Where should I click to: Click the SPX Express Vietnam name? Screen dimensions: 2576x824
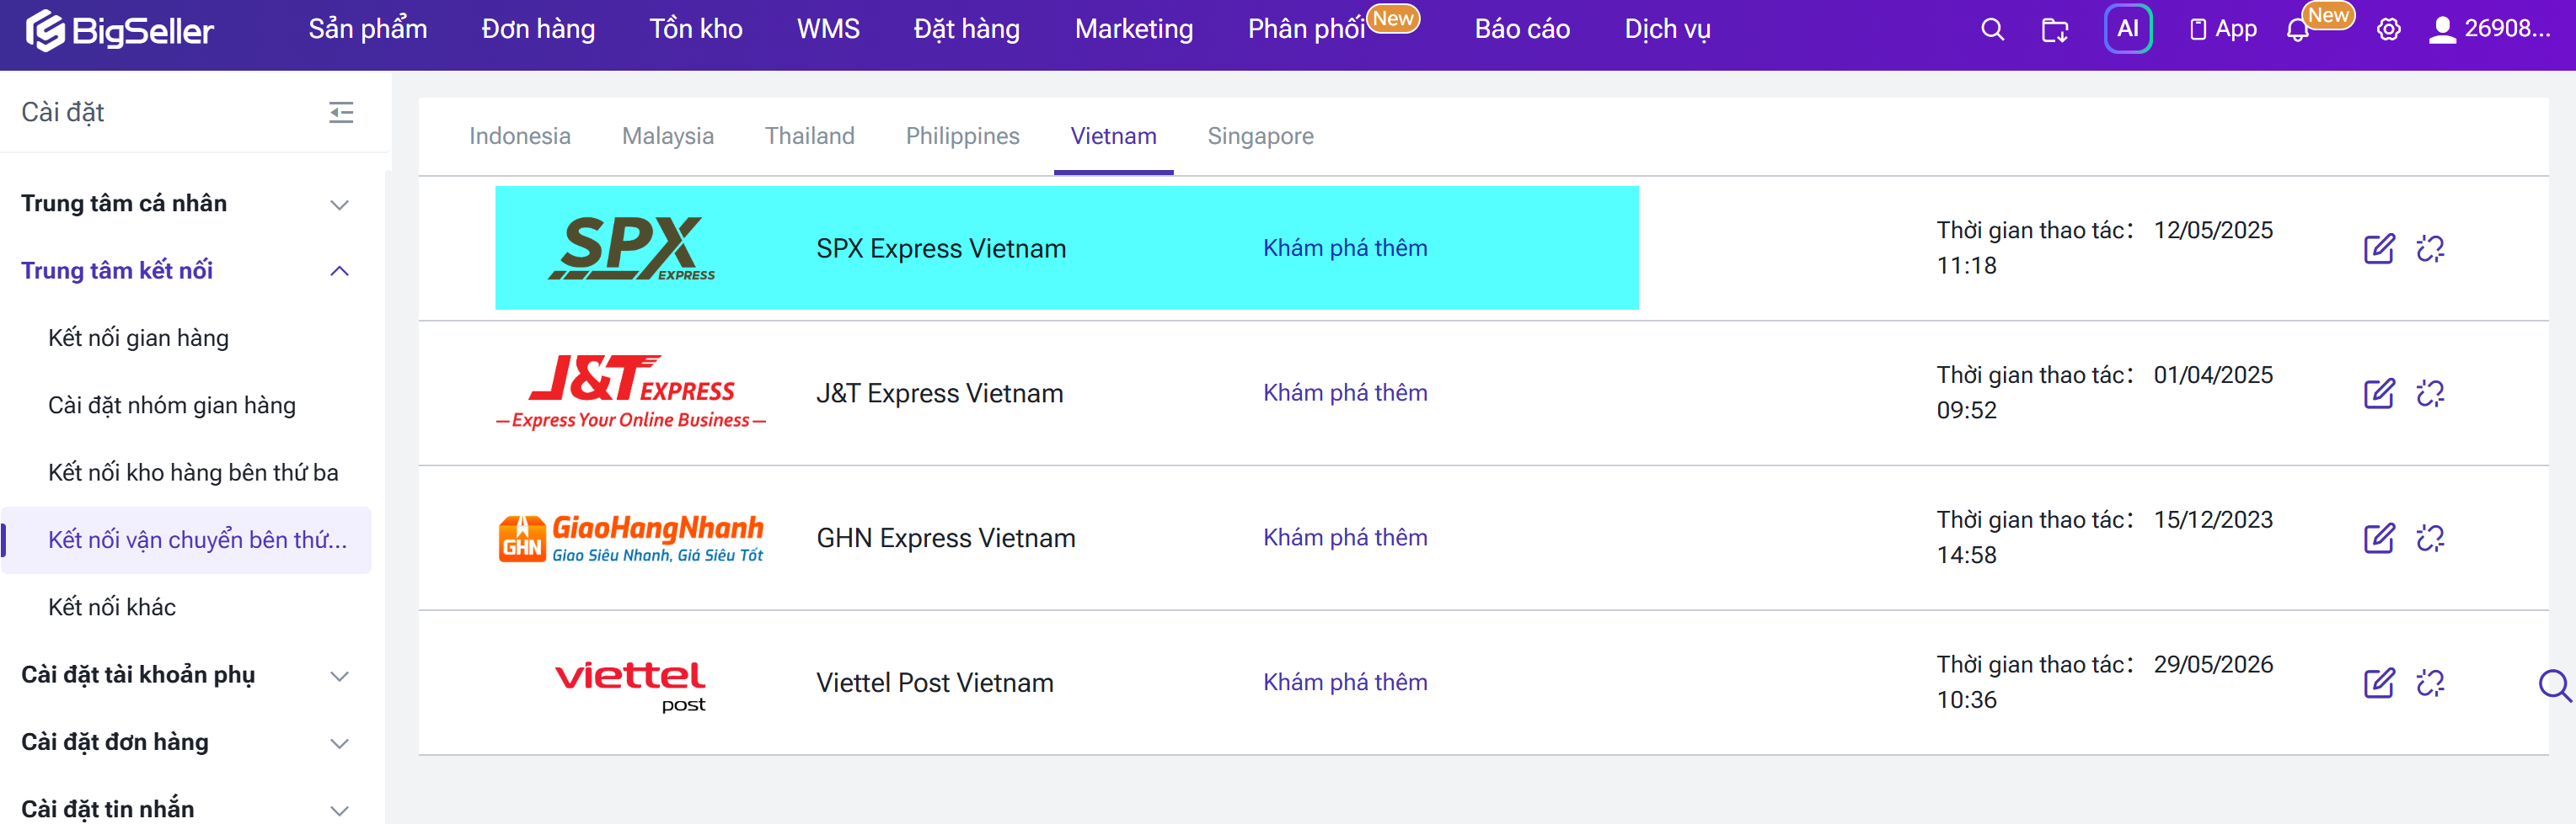(x=941, y=248)
